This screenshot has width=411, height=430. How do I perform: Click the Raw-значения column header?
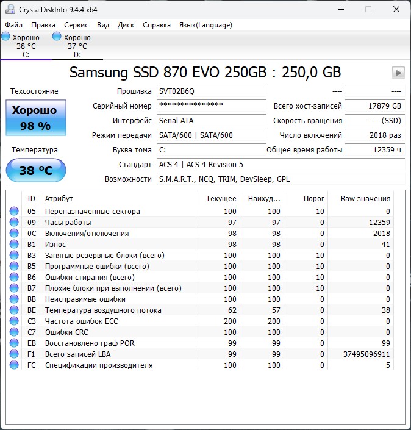tap(360, 199)
